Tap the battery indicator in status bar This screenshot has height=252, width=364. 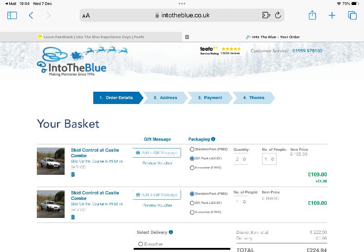click(355, 4)
